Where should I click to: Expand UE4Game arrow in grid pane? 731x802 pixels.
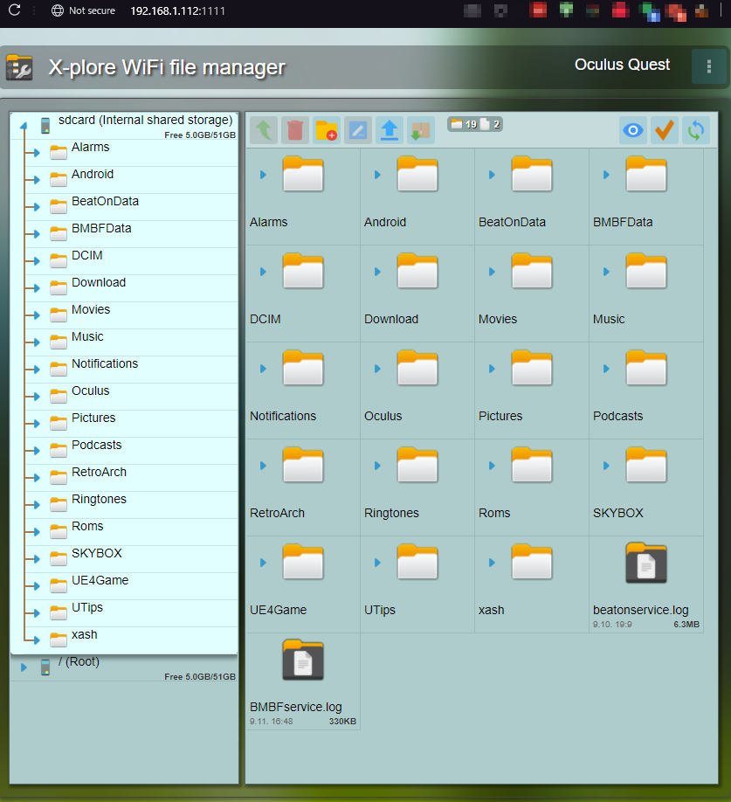point(263,563)
